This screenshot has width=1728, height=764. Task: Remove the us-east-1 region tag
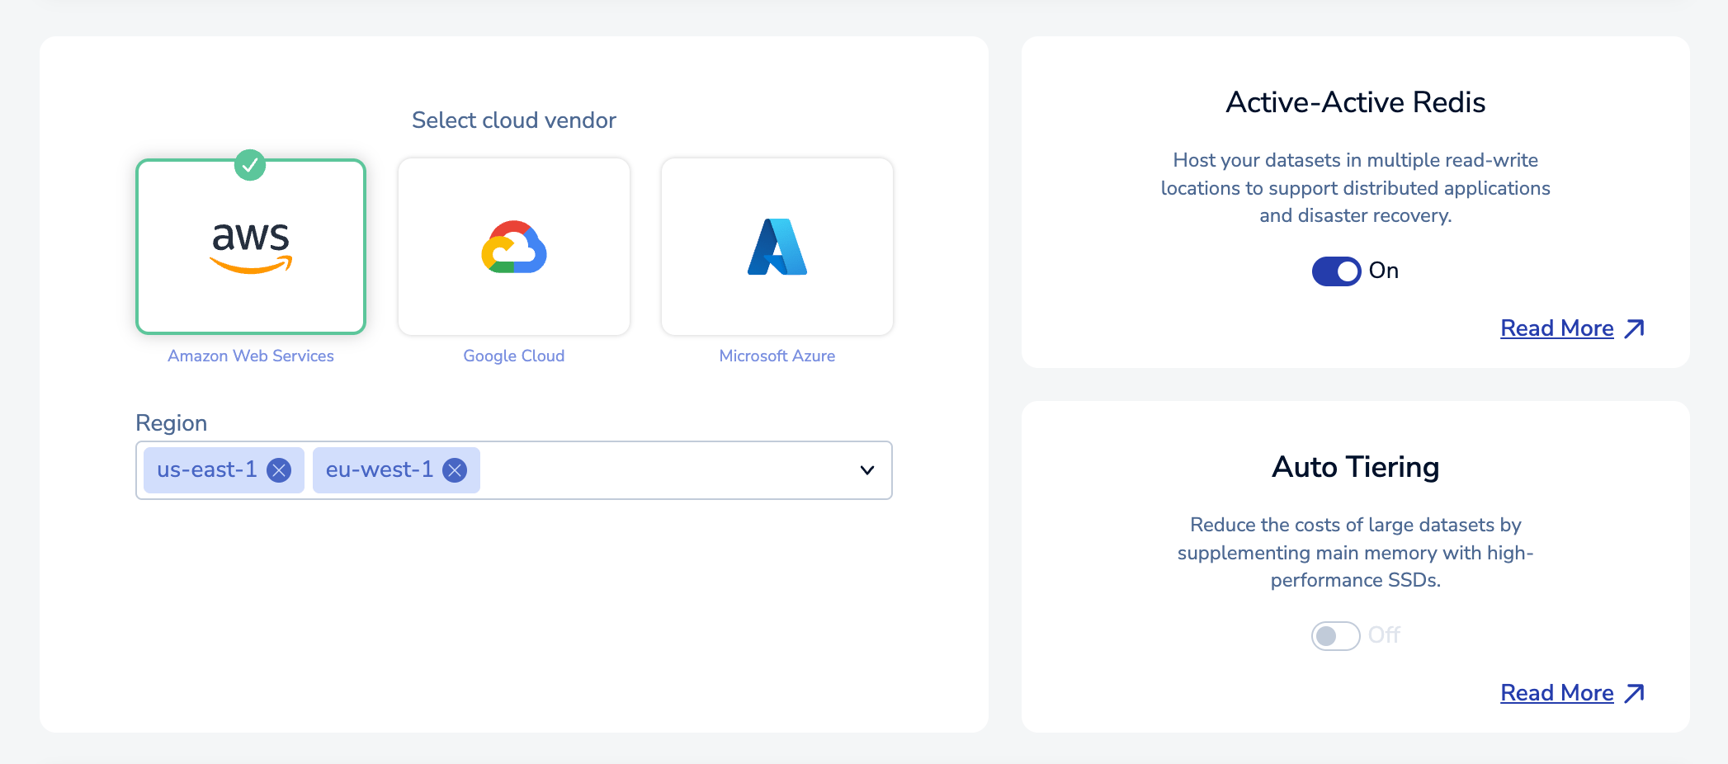pyautogui.click(x=280, y=470)
